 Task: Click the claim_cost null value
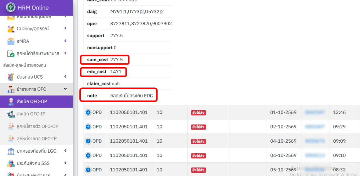(x=116, y=84)
